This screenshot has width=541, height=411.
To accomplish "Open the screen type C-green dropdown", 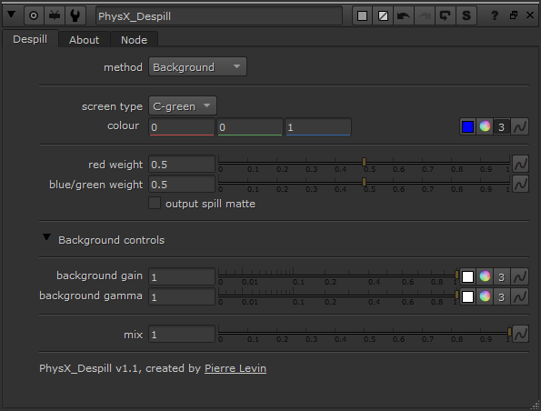I will click(183, 106).
